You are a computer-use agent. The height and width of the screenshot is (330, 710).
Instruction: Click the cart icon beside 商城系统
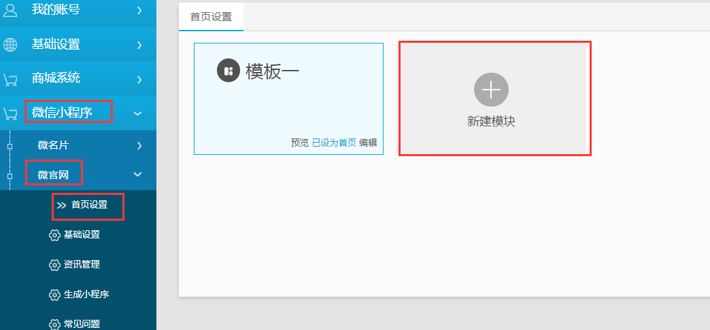pos(10,79)
